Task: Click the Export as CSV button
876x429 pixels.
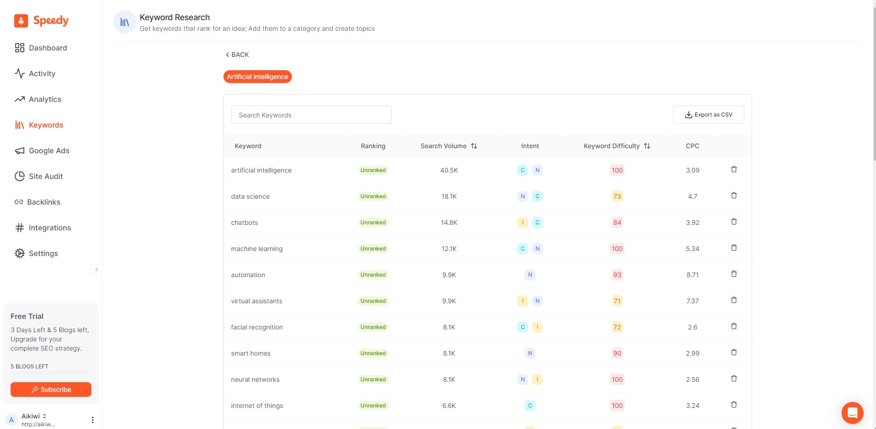Action: click(709, 115)
